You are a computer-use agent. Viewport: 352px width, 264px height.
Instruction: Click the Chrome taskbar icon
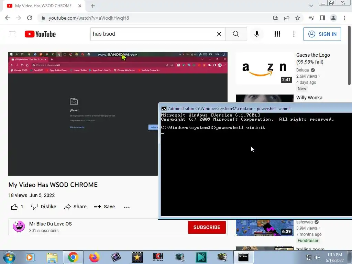[73, 257]
